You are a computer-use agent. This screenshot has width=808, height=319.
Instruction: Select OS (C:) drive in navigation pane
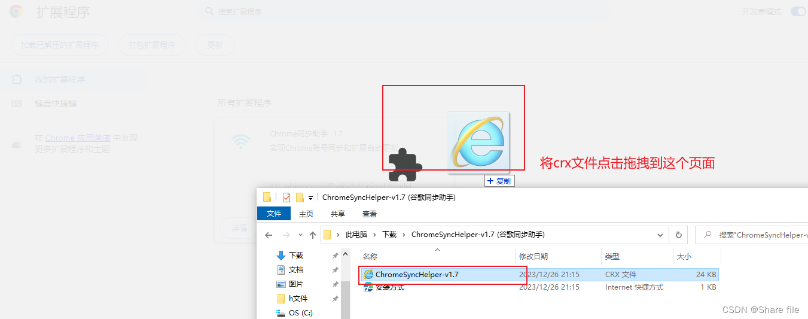tap(300, 312)
